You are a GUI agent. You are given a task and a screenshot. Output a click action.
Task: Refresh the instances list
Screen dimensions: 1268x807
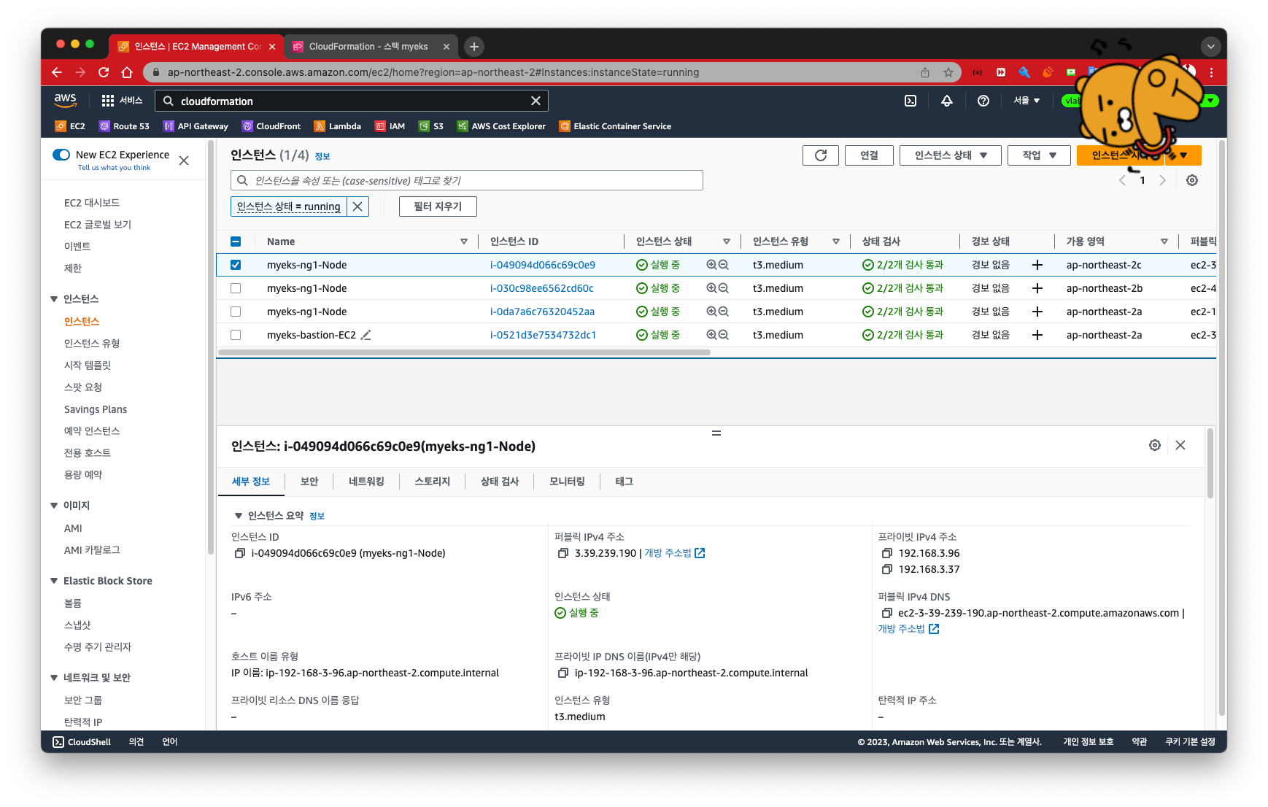click(821, 155)
